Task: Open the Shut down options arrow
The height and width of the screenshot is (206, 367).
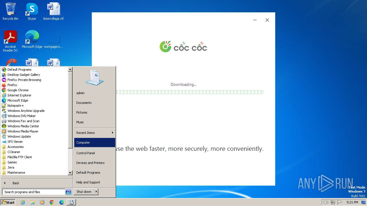Action: tap(96, 192)
